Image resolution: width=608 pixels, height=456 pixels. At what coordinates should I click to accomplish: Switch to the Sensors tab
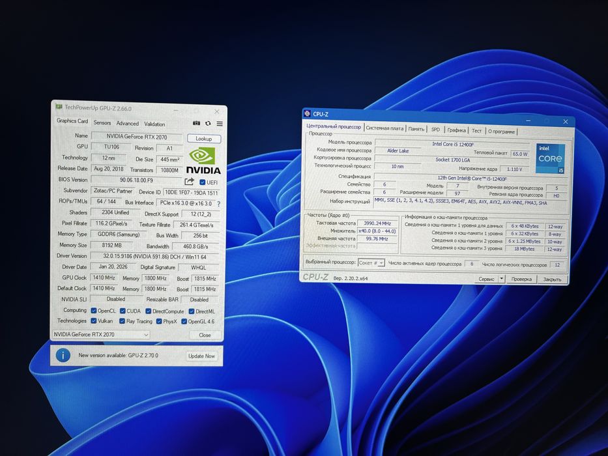point(102,122)
